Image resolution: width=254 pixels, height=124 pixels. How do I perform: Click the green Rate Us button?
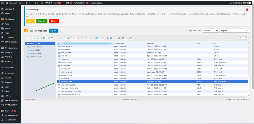[x=42, y=21]
